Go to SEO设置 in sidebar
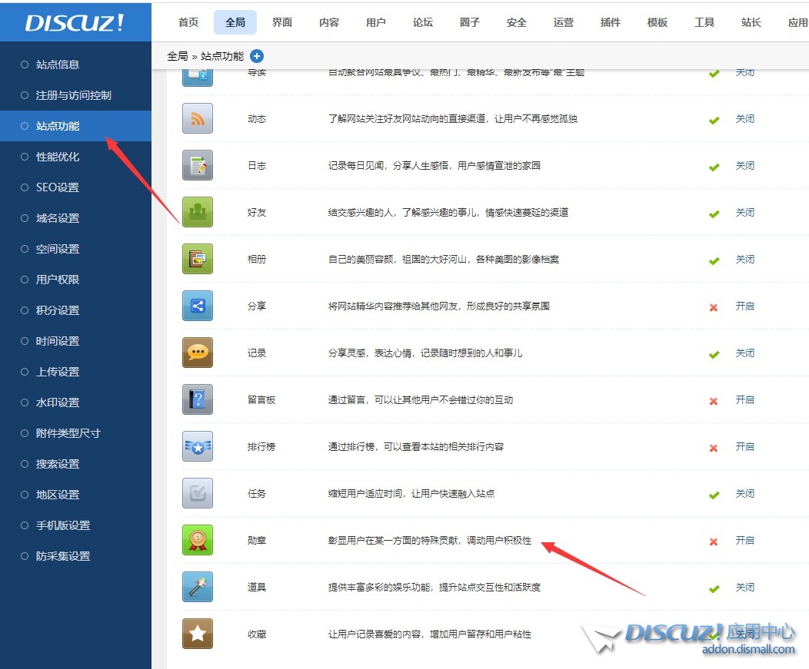The image size is (809, 669). pos(58,187)
